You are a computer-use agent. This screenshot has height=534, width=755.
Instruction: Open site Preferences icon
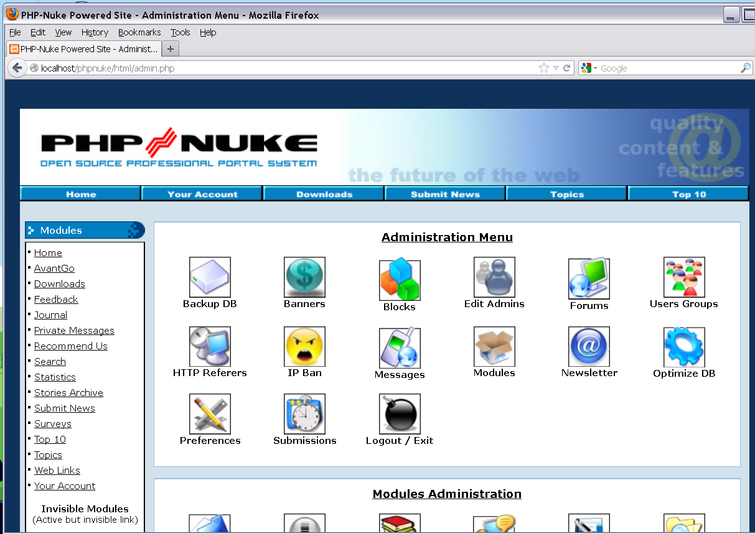(x=210, y=414)
